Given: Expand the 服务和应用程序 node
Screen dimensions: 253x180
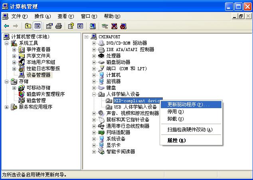Looking at the screenshot, I should [x=6, y=107].
